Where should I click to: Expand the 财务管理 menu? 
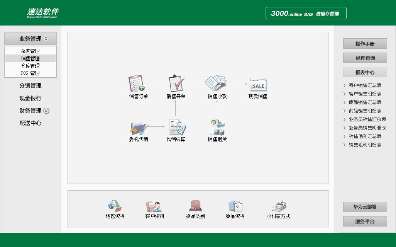(46, 111)
